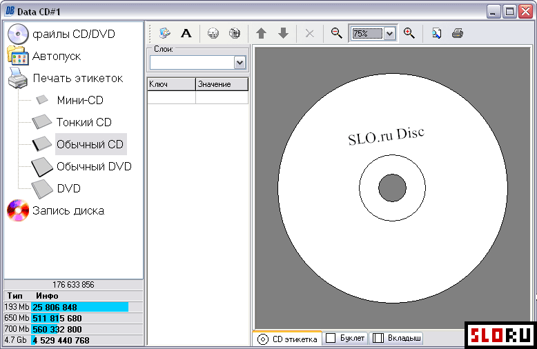Click the file list insert toolbar icon
537x349 pixels.
click(235, 33)
